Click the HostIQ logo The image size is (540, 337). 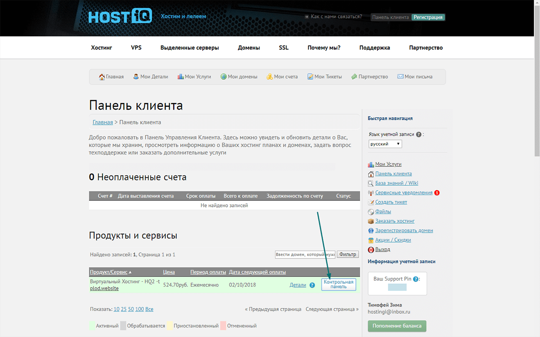(120, 16)
